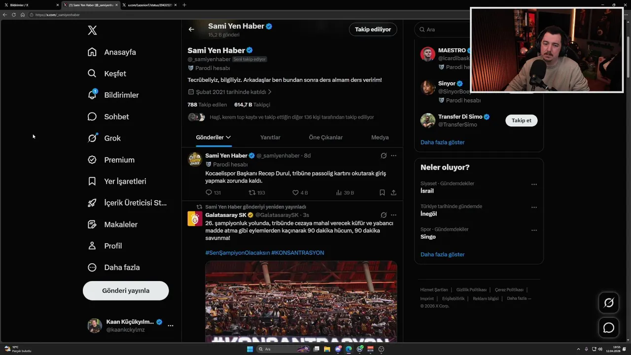
Task: Open more options on the Galatasaray SK post
Action: click(x=393, y=215)
